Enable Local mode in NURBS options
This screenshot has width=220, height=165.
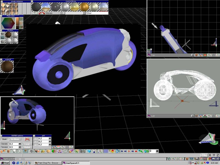click(x=27, y=144)
